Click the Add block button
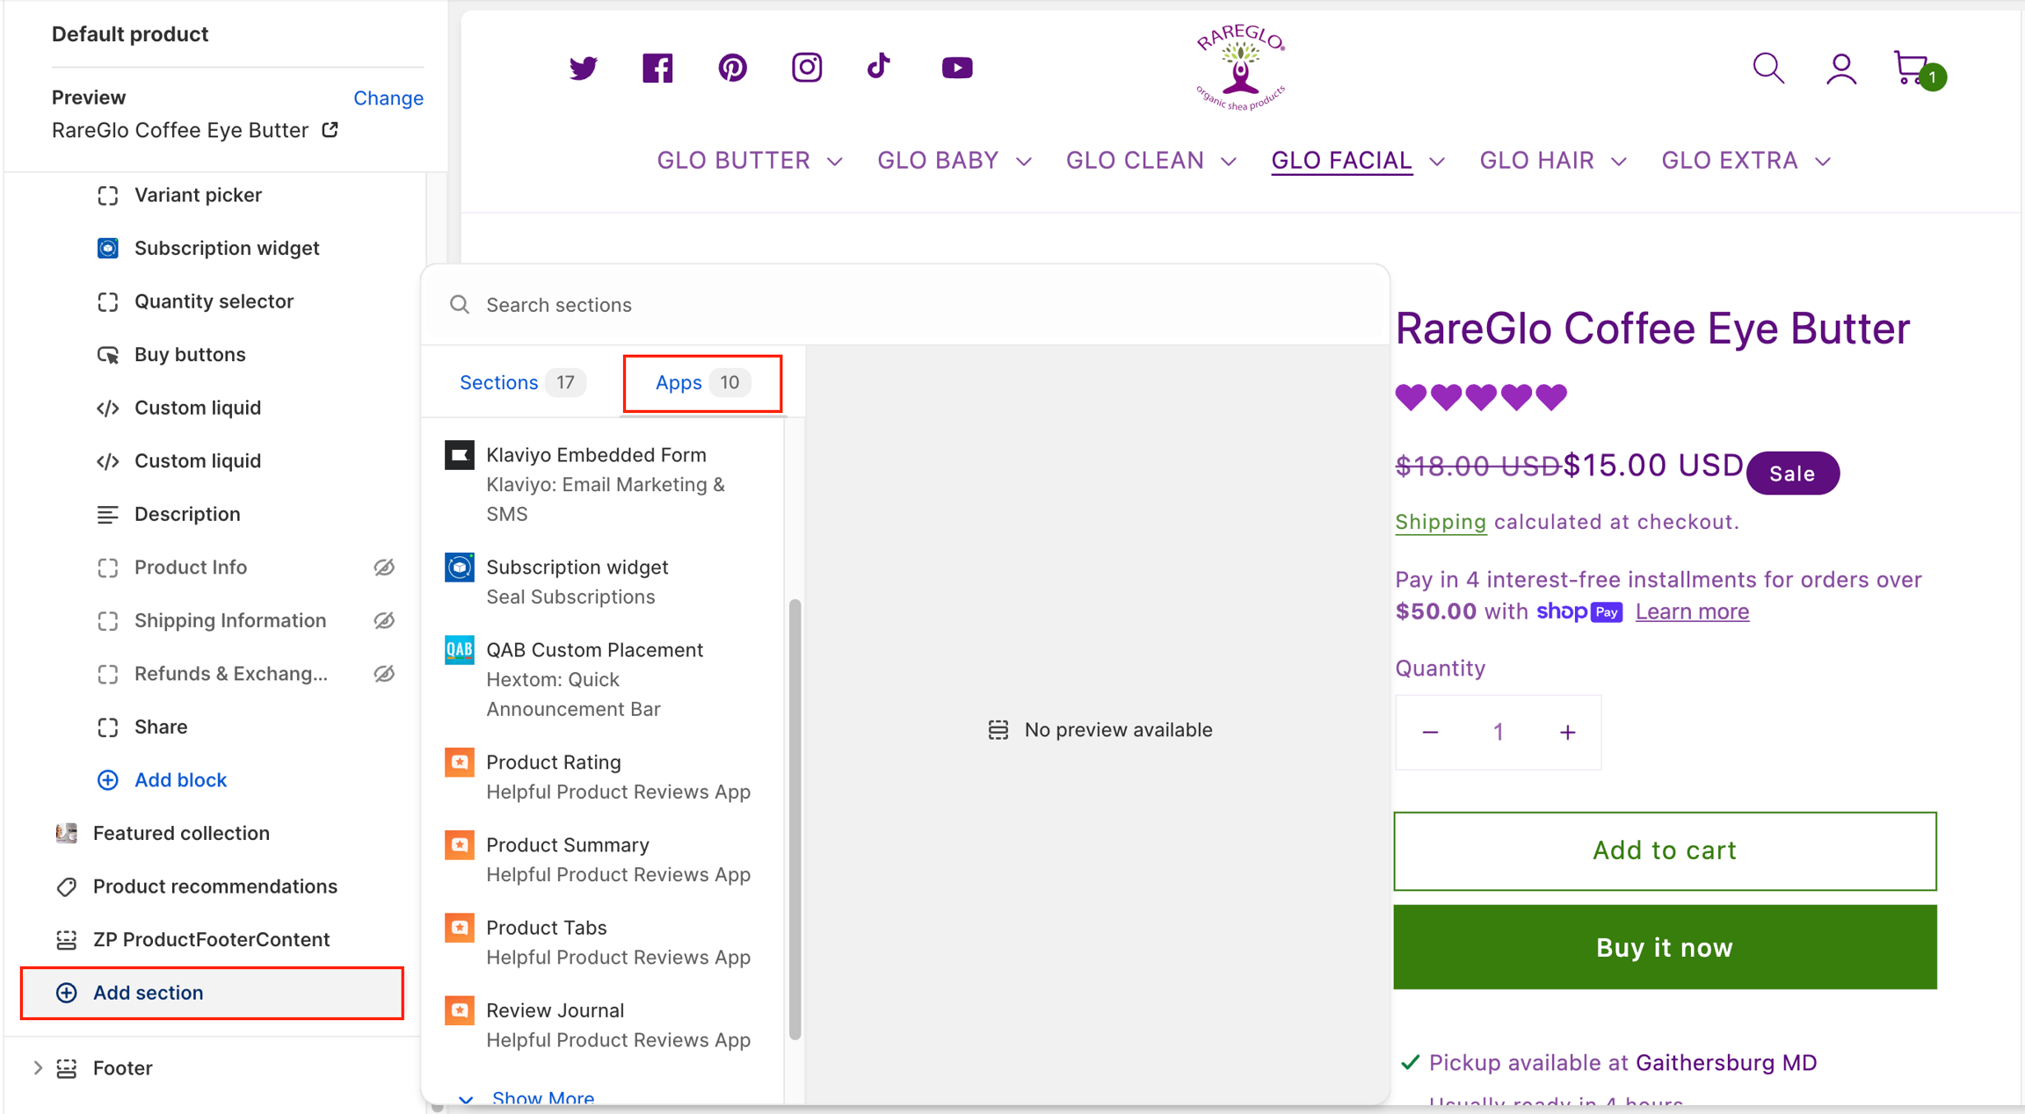The width and height of the screenshot is (2025, 1114). (x=179, y=780)
